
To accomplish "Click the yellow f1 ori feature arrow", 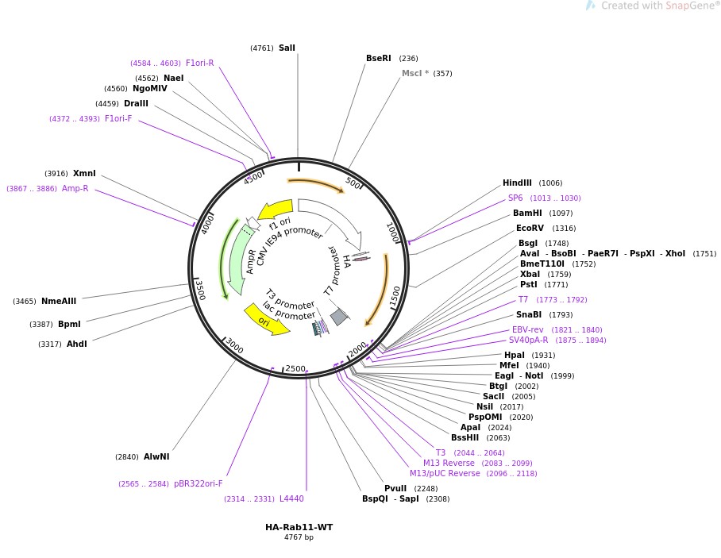I will 276,210.
